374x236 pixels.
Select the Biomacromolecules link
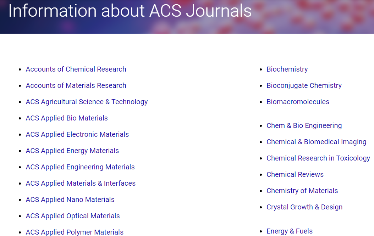[x=298, y=102]
